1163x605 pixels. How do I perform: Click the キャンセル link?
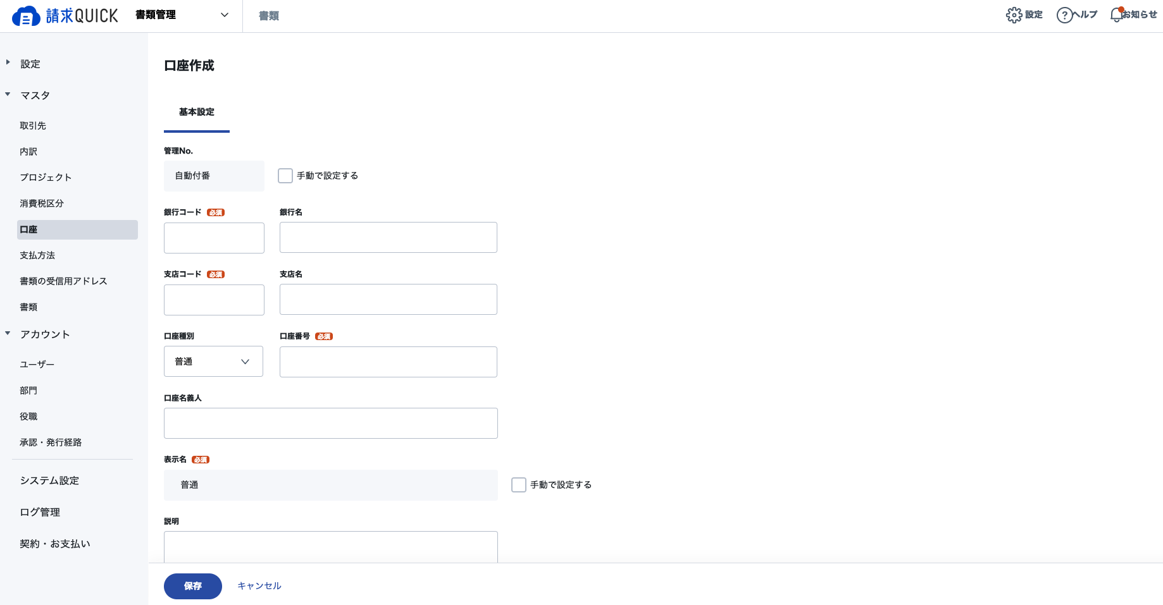pos(259,586)
